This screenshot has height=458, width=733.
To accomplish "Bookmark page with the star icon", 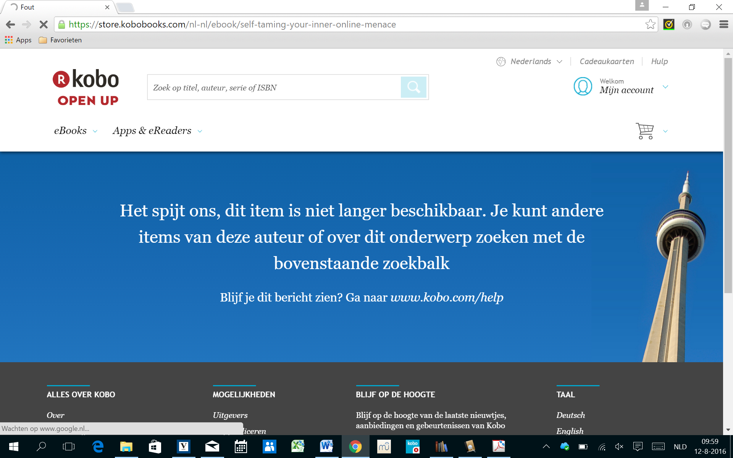I will tap(650, 24).
